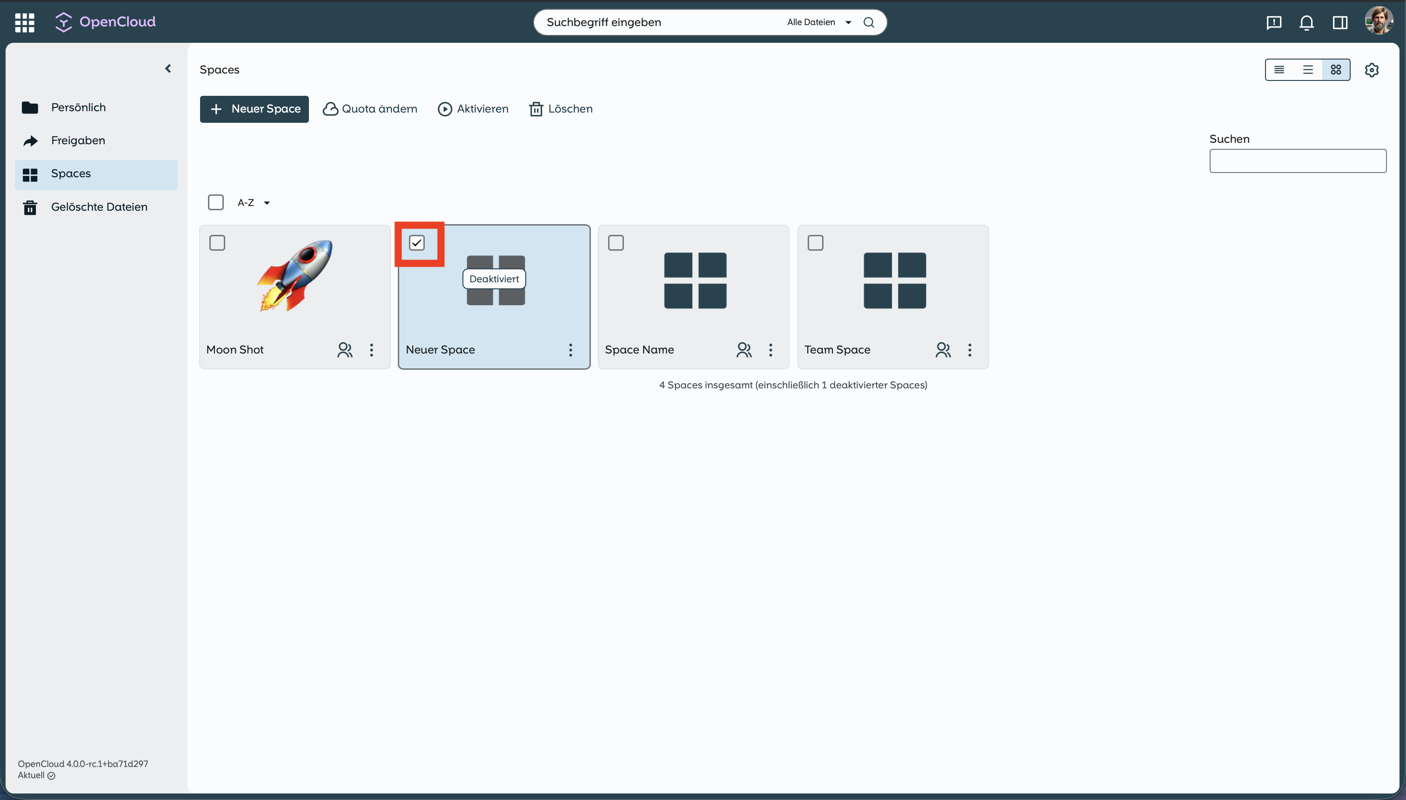Uncheck the Neuer Space checkbox
The image size is (1406, 800).
point(416,243)
